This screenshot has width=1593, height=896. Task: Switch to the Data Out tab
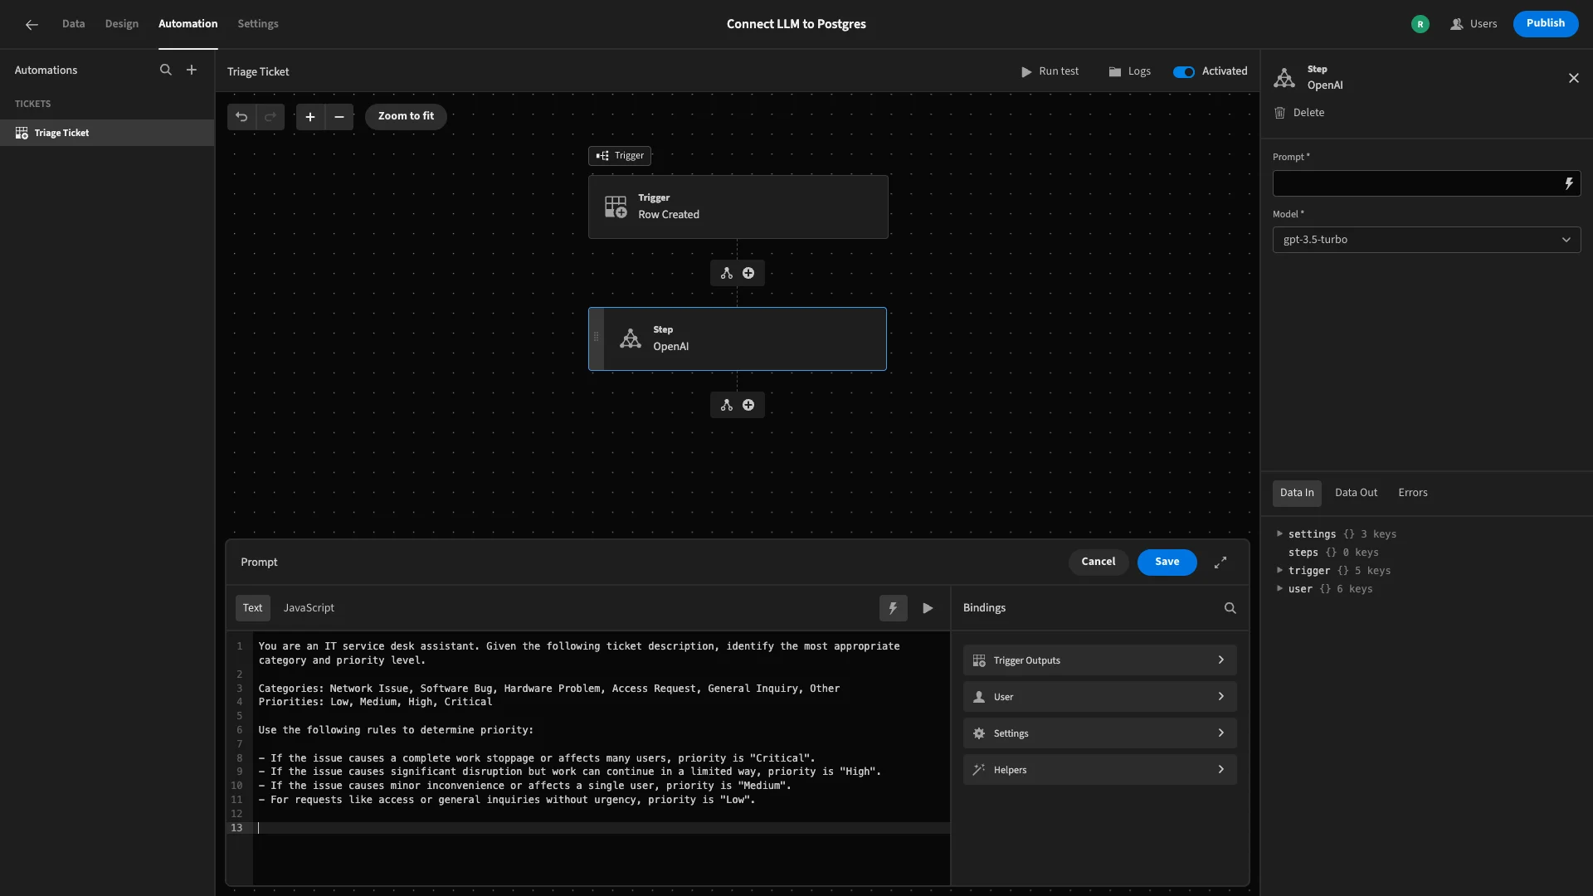(x=1357, y=493)
